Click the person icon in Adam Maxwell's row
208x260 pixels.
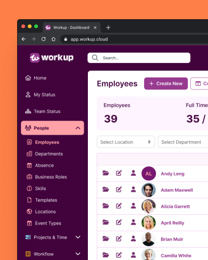pyautogui.click(x=133, y=189)
